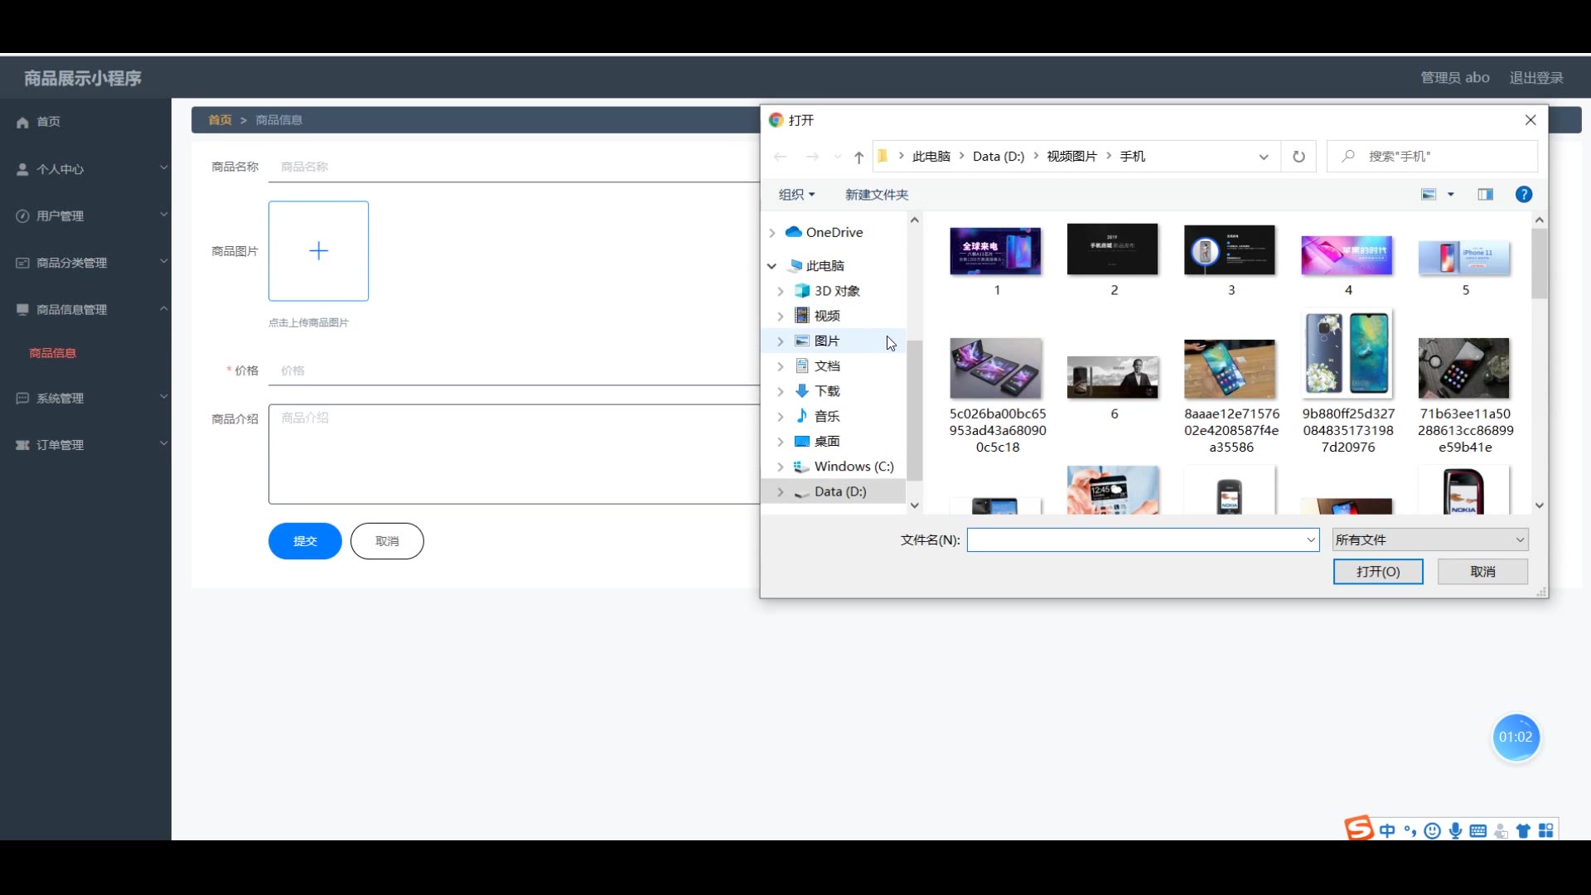The height and width of the screenshot is (895, 1591).
Task: Expand the 文档 tree node
Action: [781, 366]
